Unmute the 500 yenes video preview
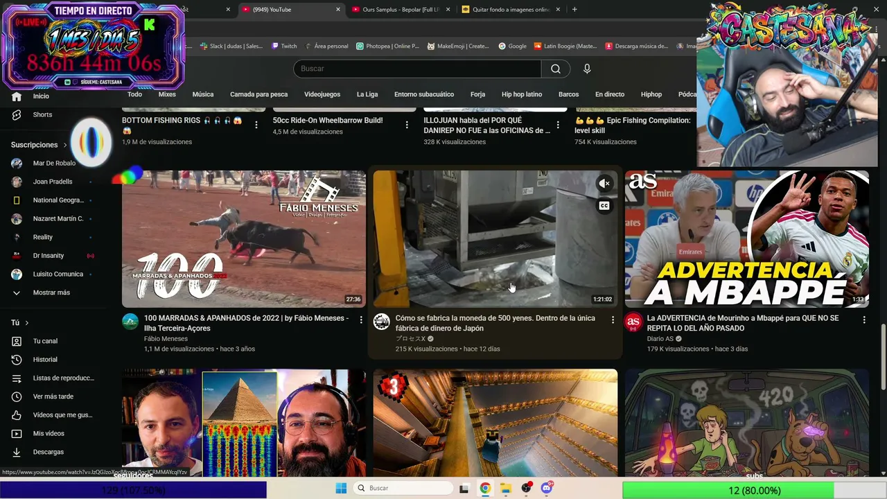The image size is (887, 499). [x=604, y=184]
